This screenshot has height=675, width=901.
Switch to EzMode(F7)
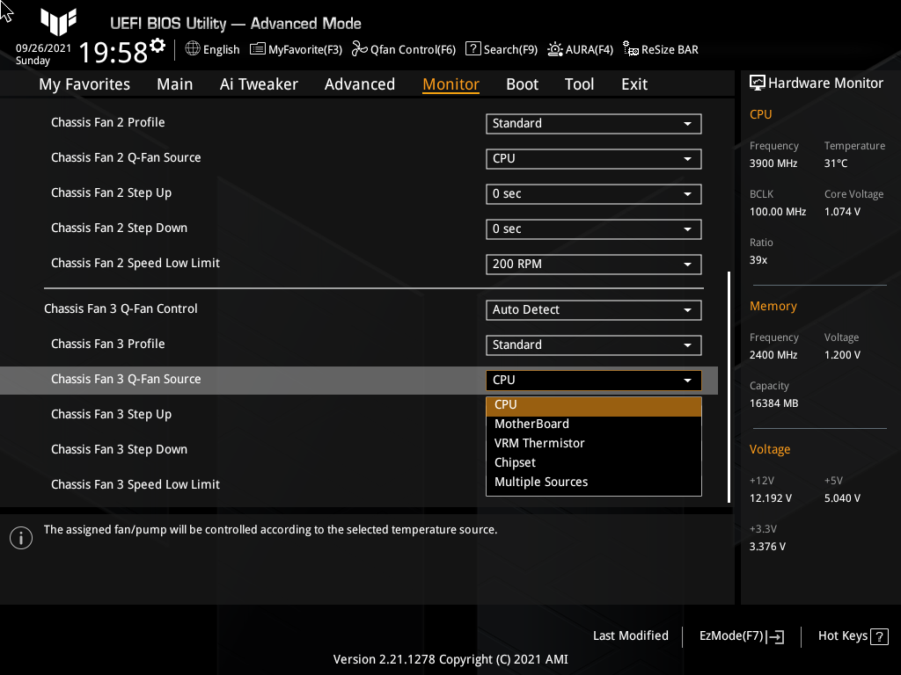click(740, 635)
